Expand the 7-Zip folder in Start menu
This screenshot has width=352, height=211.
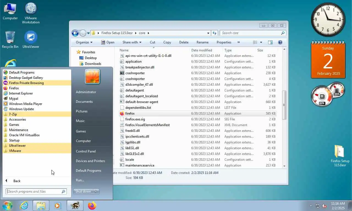pyautogui.click(x=37, y=114)
